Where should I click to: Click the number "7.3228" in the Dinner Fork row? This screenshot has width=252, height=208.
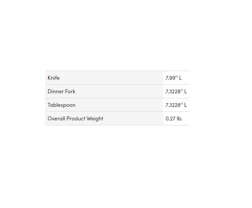pos(173,92)
